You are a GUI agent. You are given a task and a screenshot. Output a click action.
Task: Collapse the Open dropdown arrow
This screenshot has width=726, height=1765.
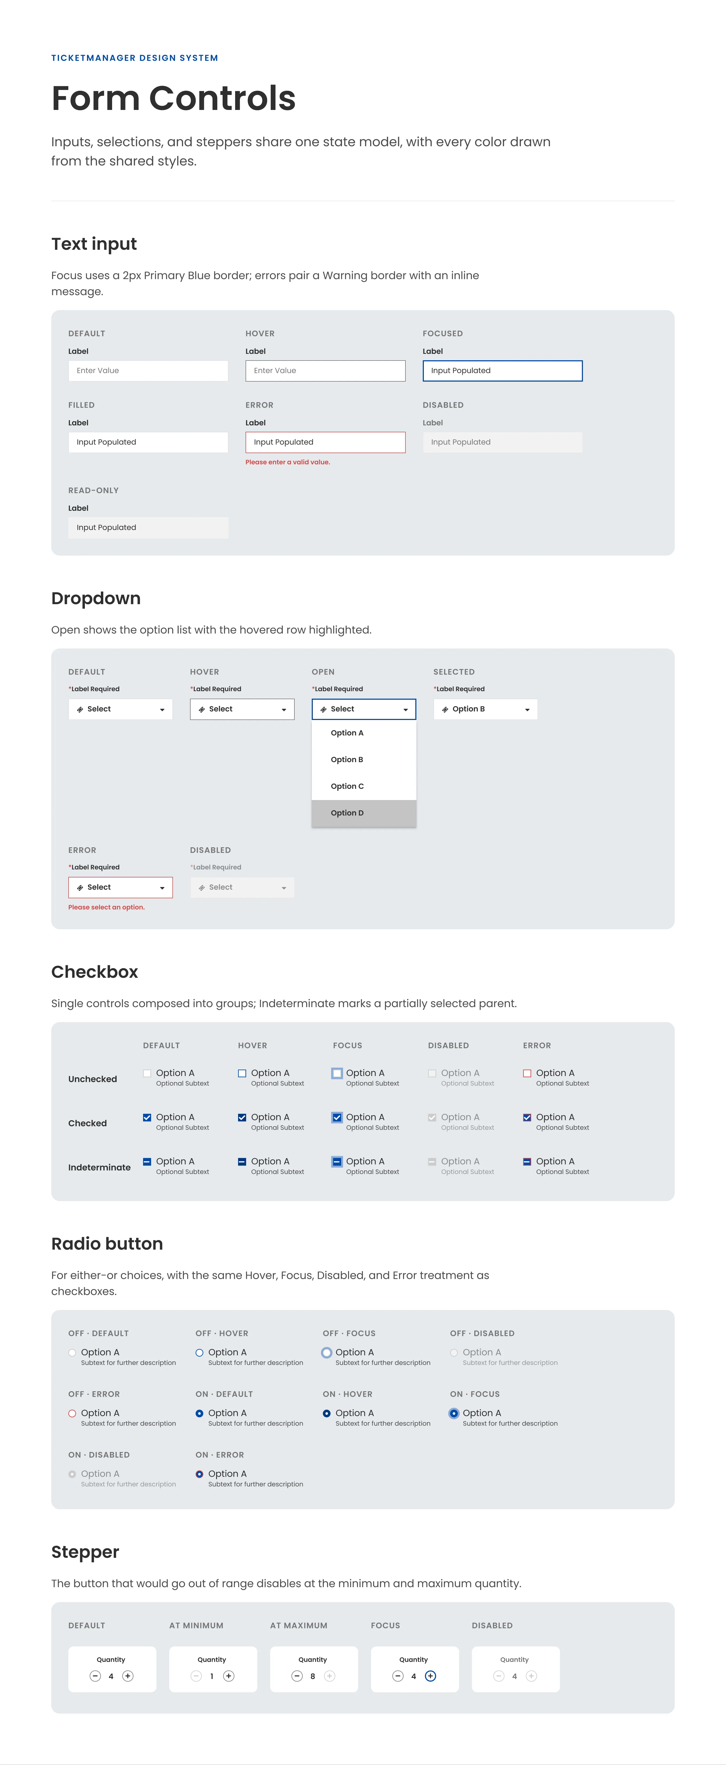406,710
